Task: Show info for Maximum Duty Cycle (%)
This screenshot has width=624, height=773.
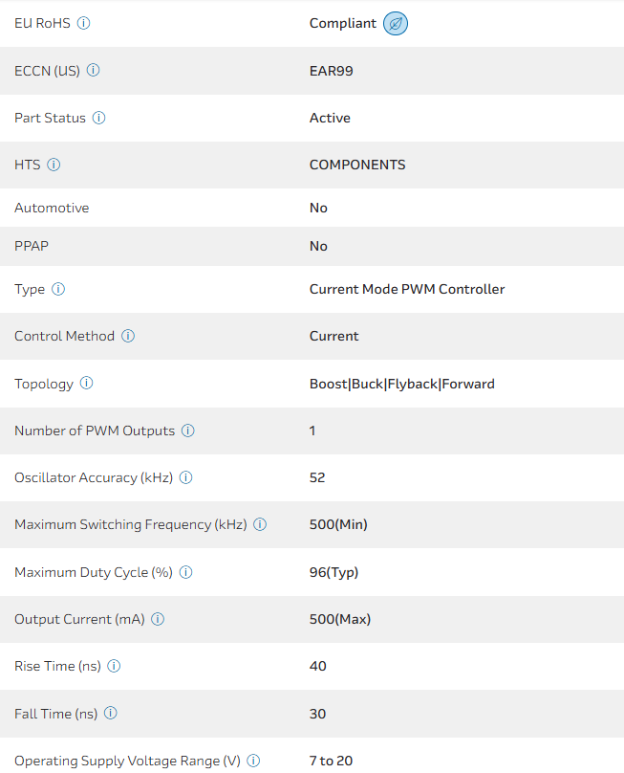Action: [186, 572]
